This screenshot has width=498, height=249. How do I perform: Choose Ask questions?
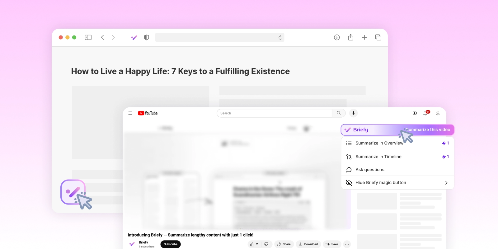tap(397, 170)
